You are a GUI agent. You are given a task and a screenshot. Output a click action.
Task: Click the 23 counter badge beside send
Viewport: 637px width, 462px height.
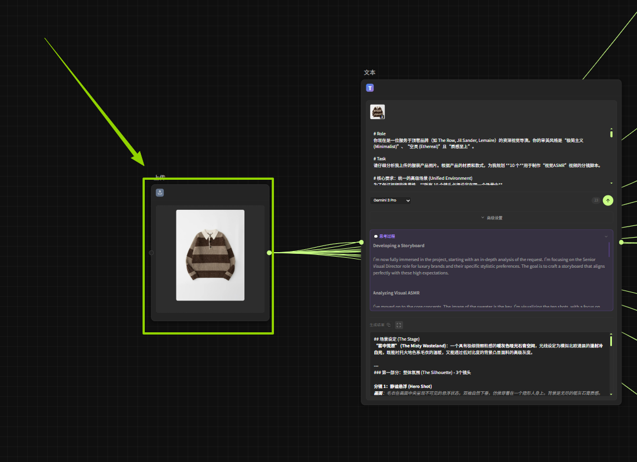coord(596,200)
